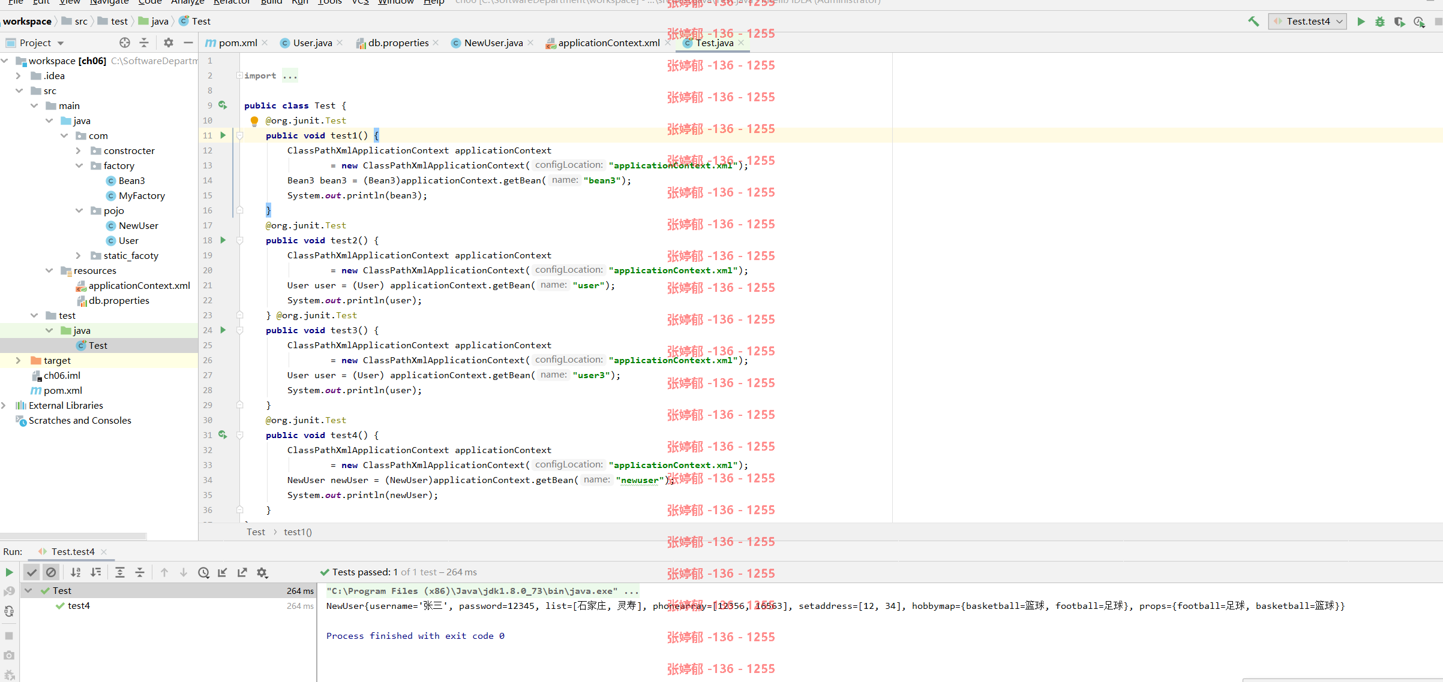
Task: Click the yellow intention lightbulb icon
Action: coord(254,121)
